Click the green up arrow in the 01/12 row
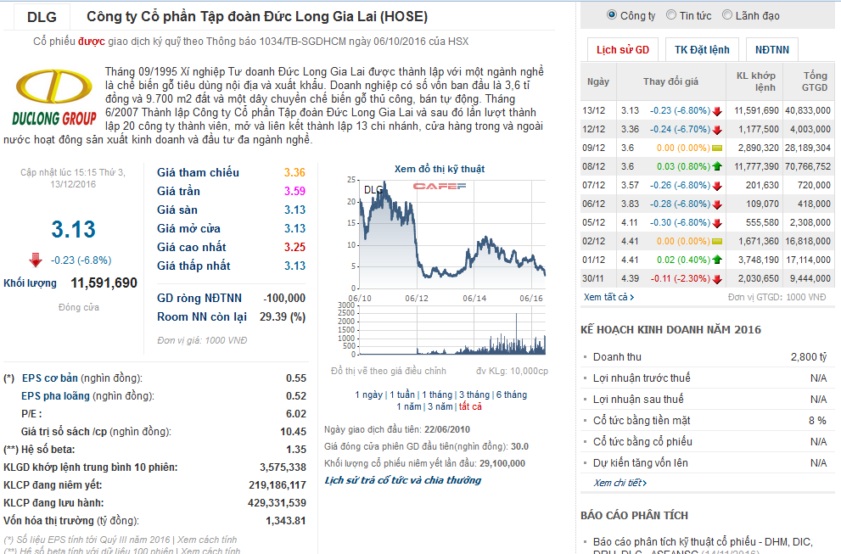The image size is (841, 554). 717,260
